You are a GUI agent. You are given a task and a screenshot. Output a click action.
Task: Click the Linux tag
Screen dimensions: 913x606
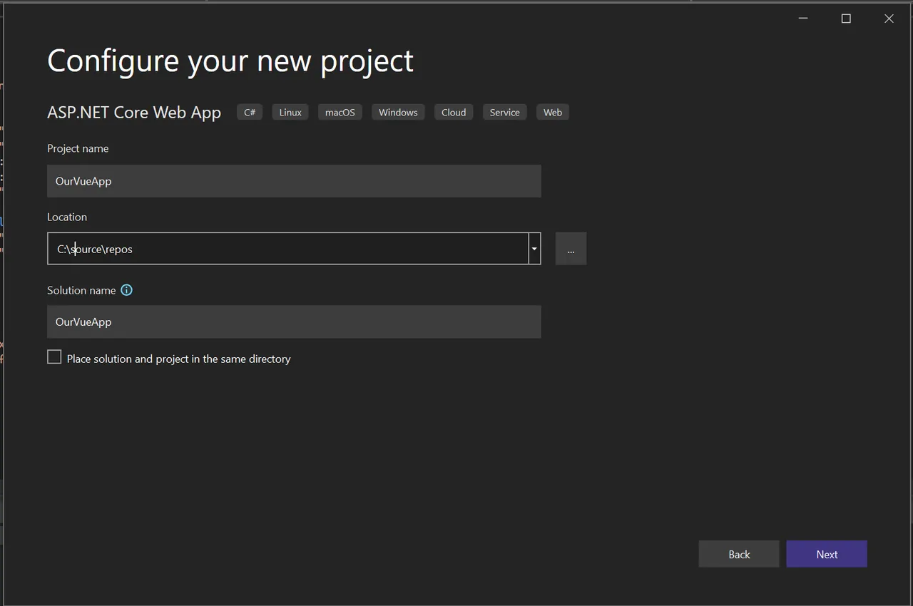[290, 112]
